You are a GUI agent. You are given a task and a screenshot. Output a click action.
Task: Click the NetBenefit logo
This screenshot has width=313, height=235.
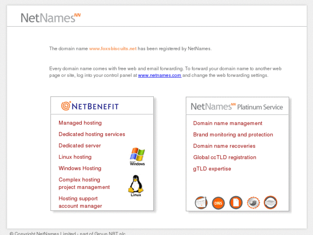click(x=90, y=106)
